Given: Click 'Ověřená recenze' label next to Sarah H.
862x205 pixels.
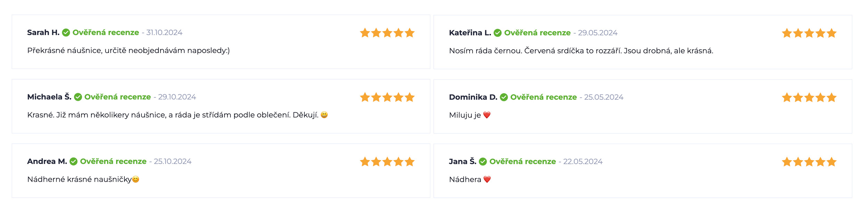Looking at the screenshot, I should click(x=106, y=33).
